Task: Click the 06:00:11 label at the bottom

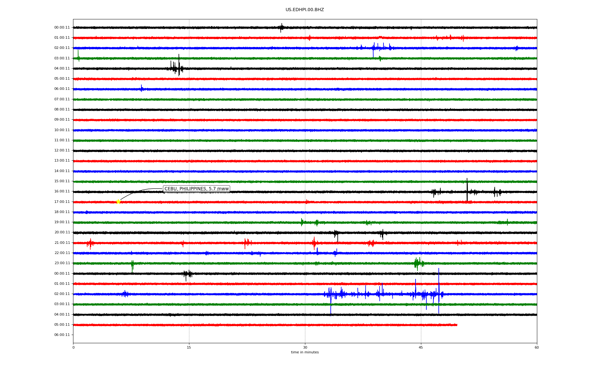Action: [62, 335]
